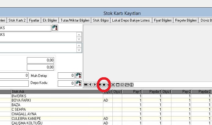Open lookup icon beside Muh Detay field
Viewport: 212px width, 125px height.
[x=79, y=75]
